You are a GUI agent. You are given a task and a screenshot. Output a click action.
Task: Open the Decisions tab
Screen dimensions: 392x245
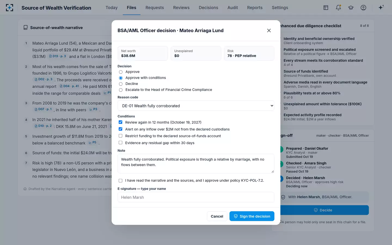click(x=209, y=8)
